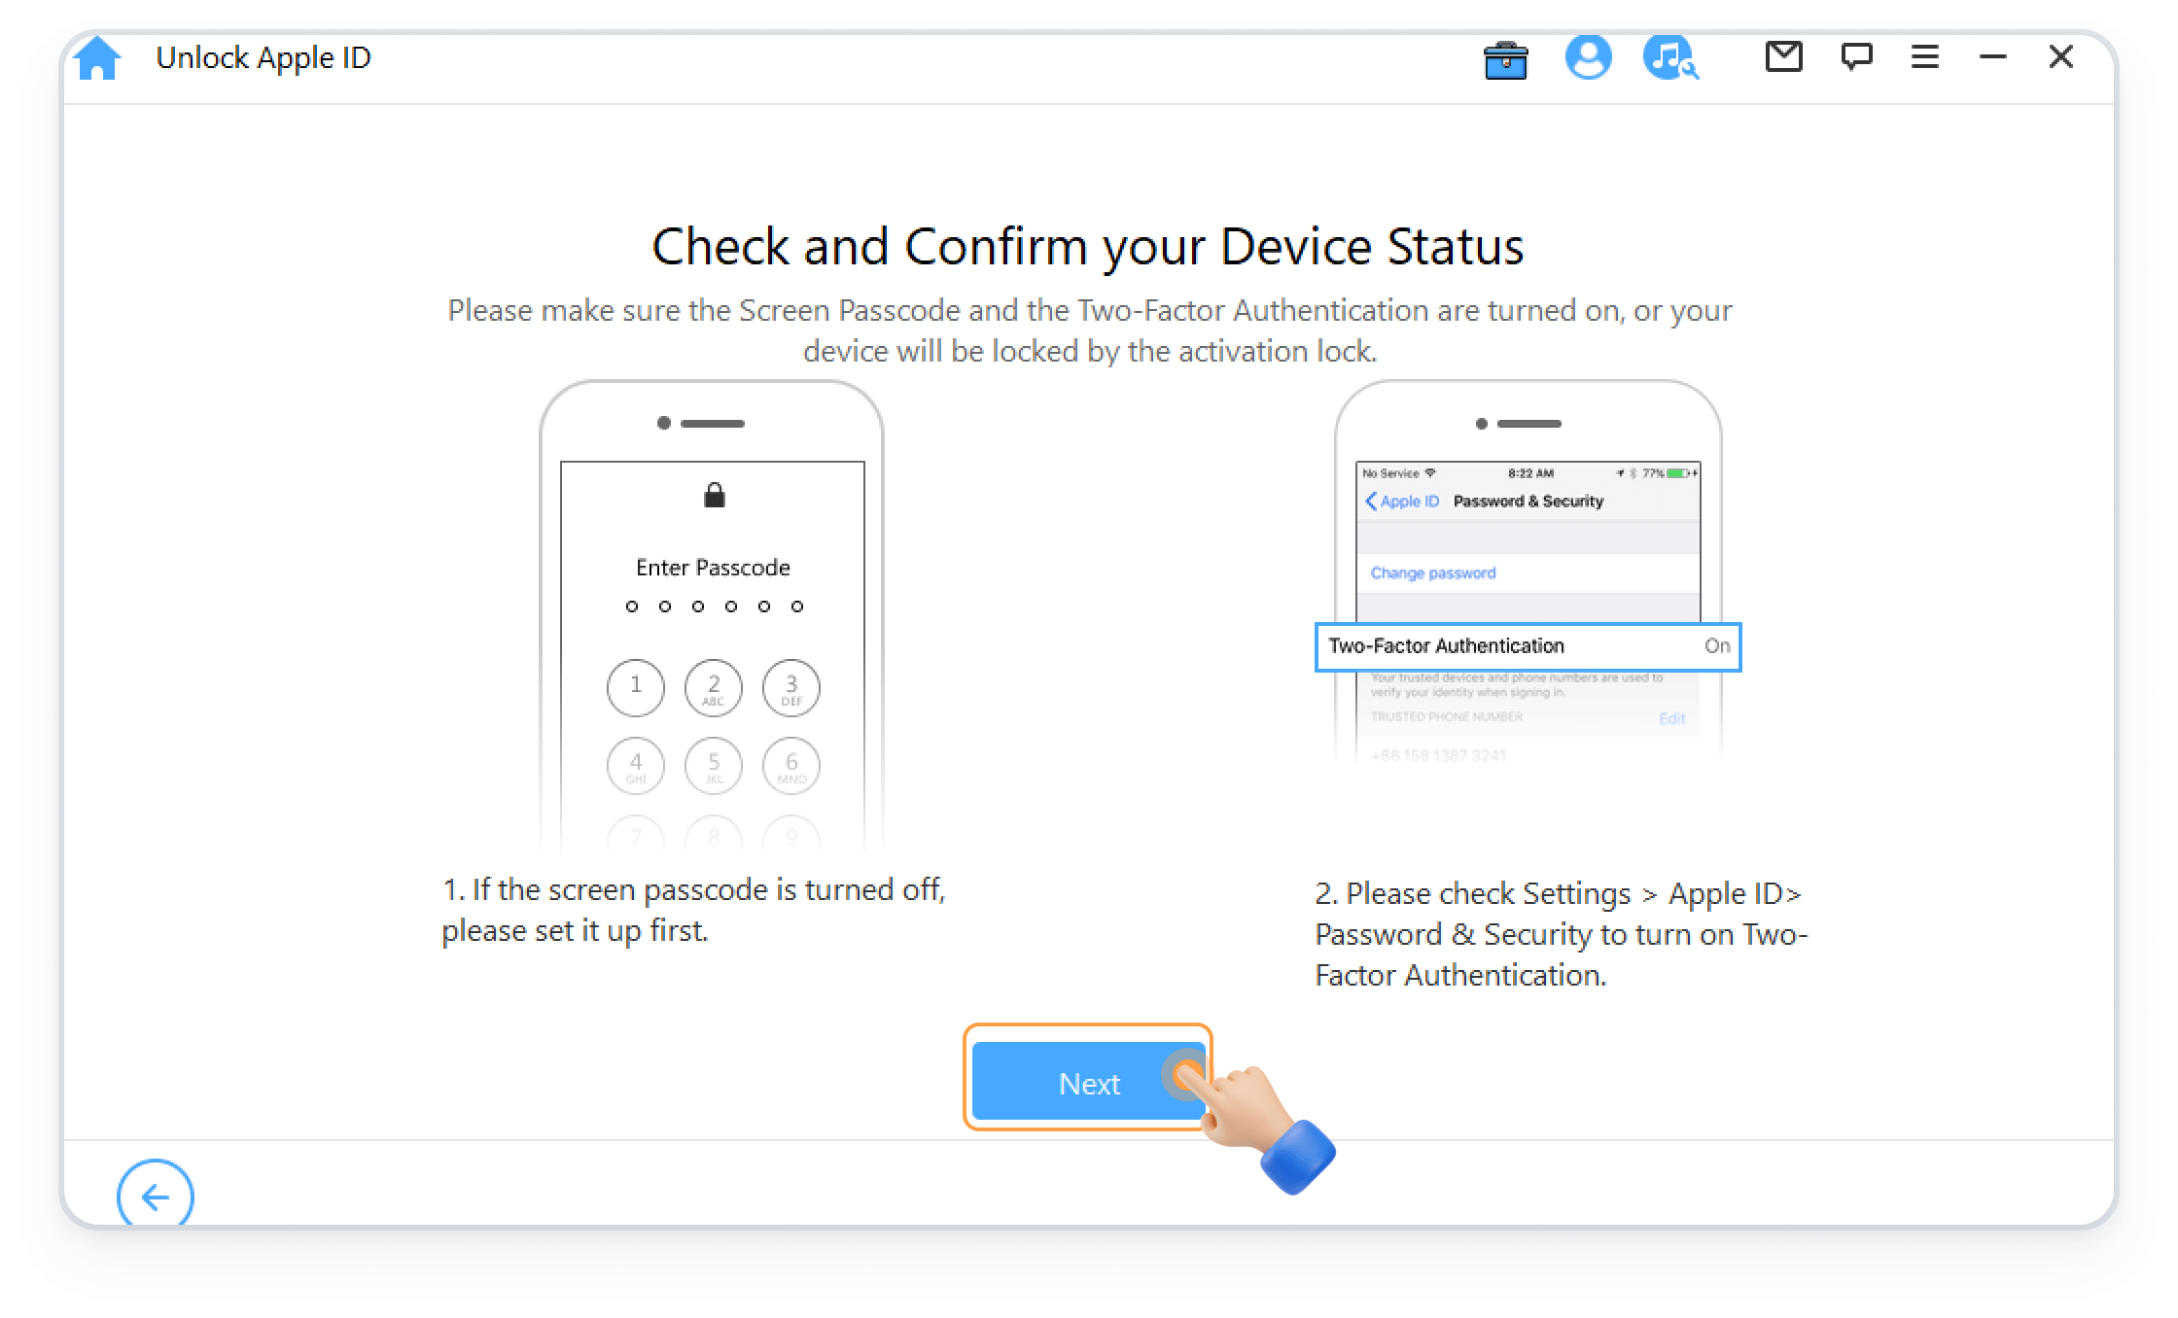Click the briefcase/toolbox icon
Screen dimensions: 2178x1318
[x=1503, y=59]
